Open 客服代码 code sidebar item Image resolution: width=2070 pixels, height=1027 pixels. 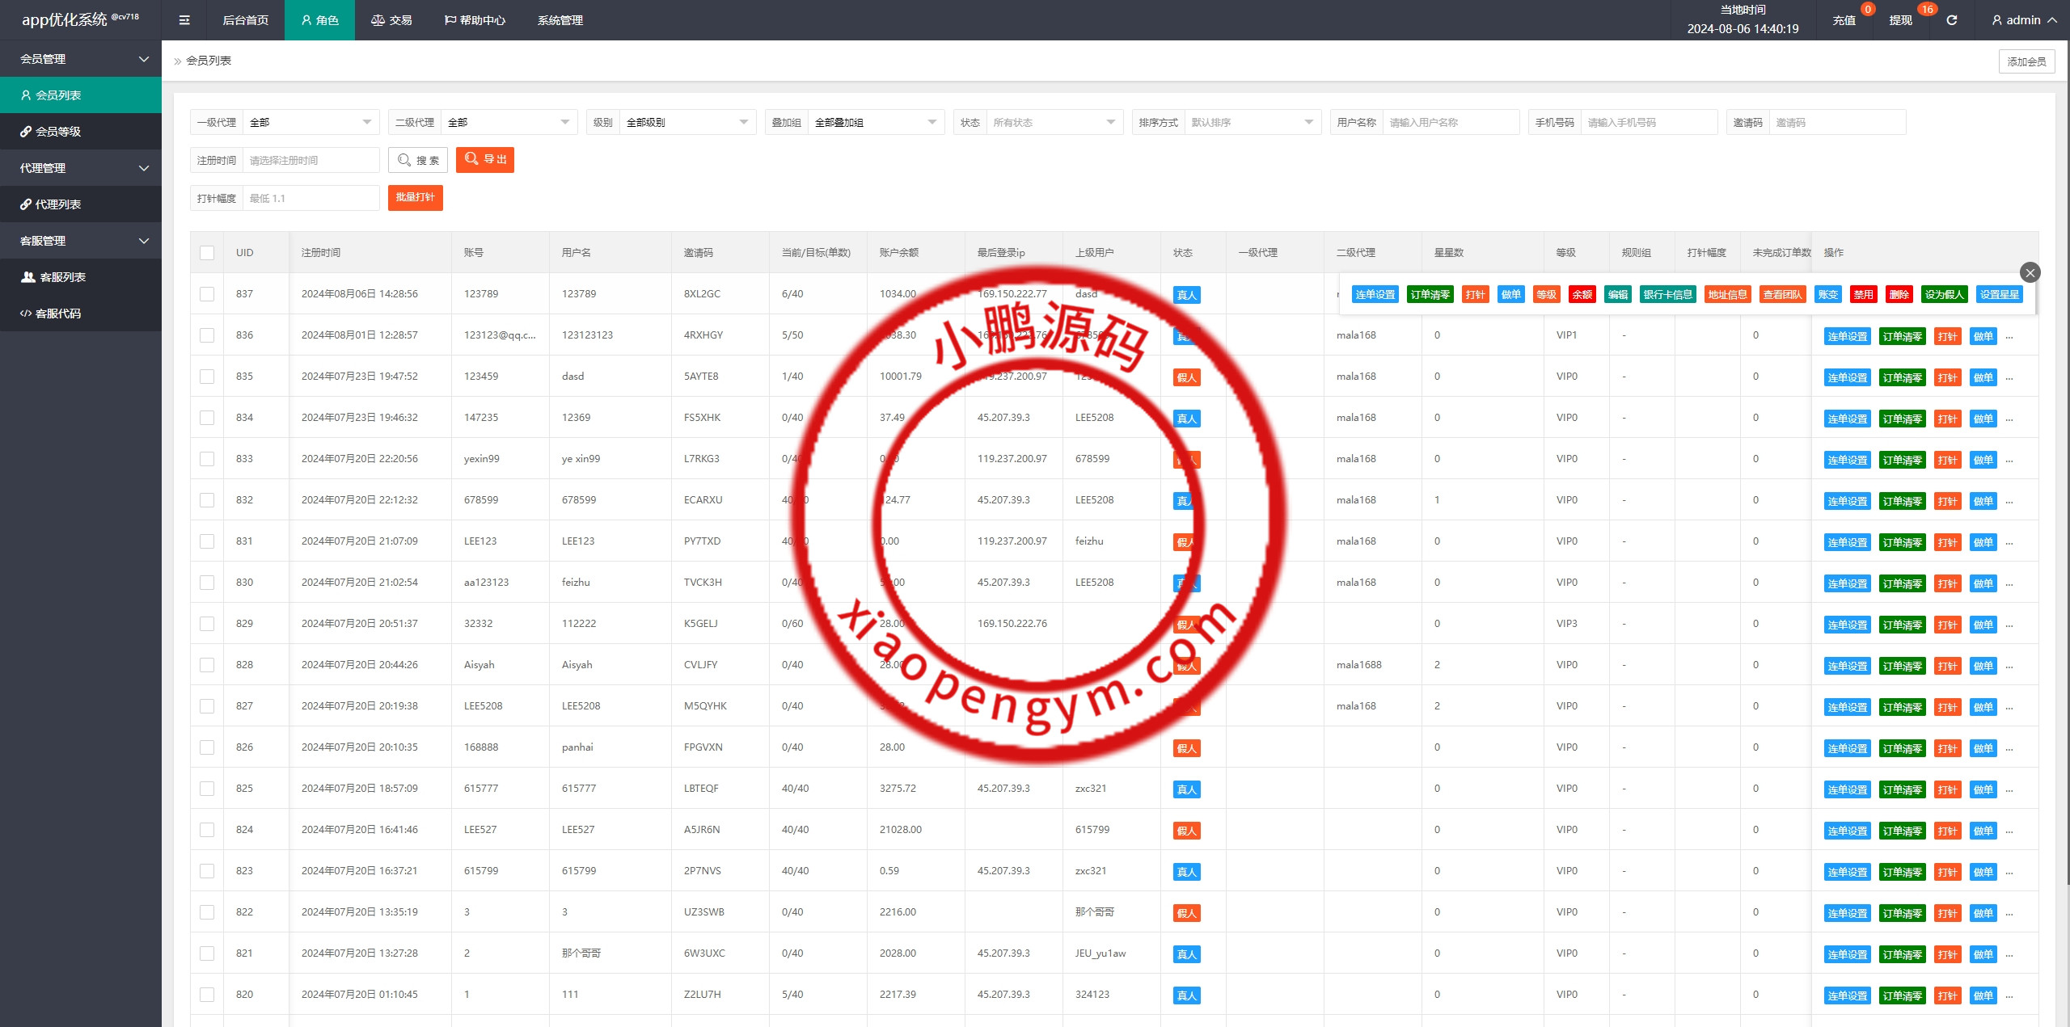pyautogui.click(x=58, y=314)
